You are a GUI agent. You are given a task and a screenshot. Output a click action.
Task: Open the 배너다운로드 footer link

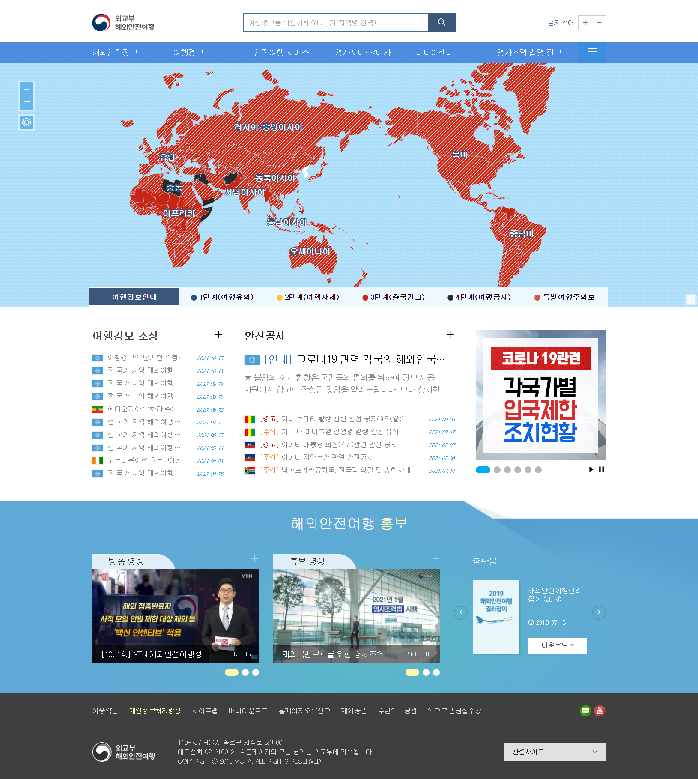[248, 711]
